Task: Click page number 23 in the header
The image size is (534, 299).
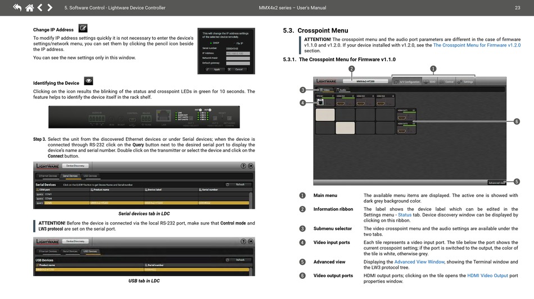Action: 517,7
